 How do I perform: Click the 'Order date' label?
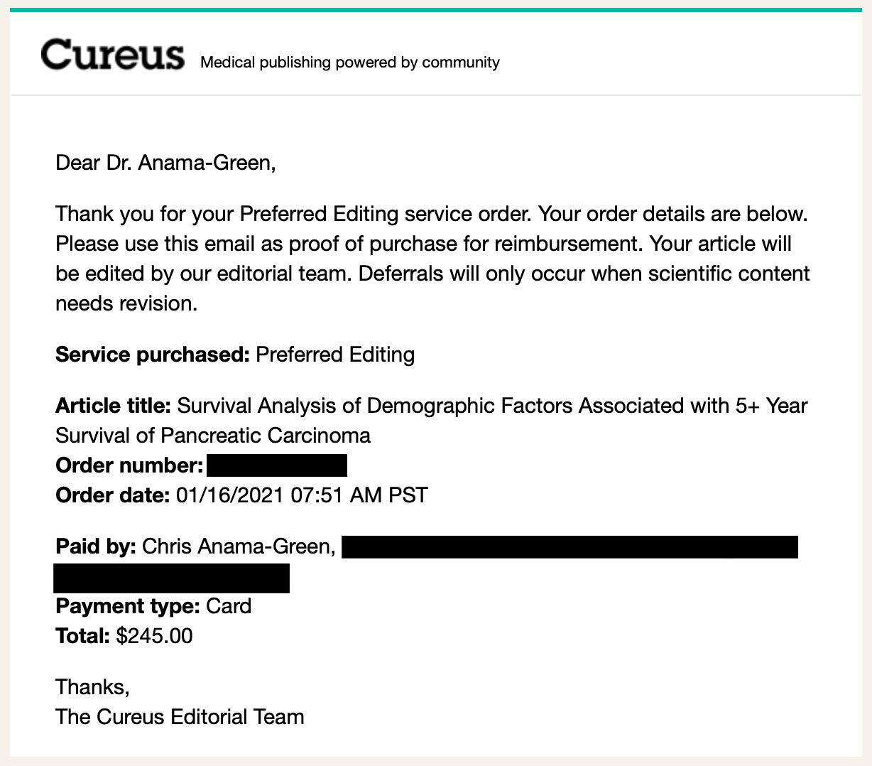113,495
